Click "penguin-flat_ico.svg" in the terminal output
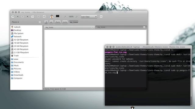 [116, 52]
